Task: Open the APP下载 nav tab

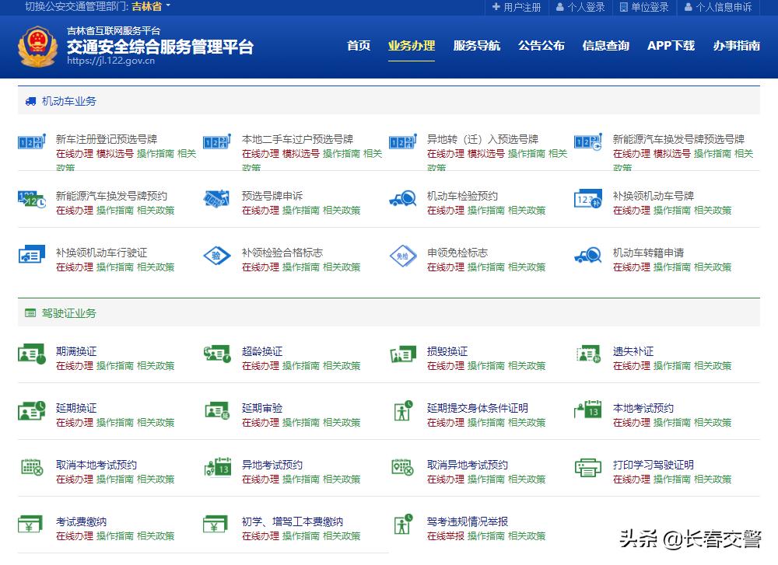Action: point(671,46)
